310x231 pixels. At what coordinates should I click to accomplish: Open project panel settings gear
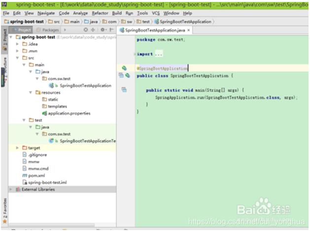coord(103,30)
